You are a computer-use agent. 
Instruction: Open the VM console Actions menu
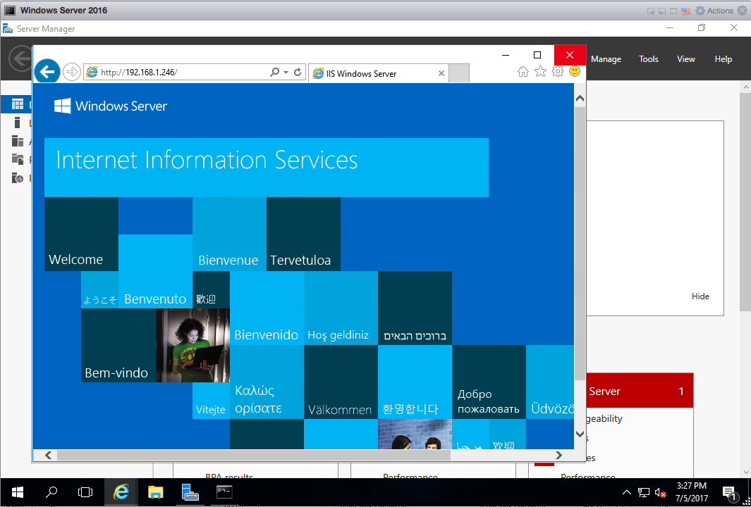[x=714, y=11]
